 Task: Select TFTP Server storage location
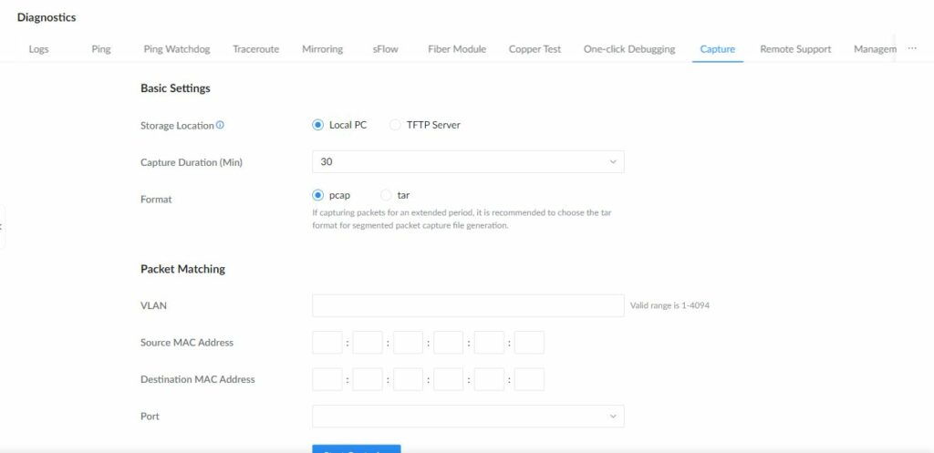[x=425, y=125]
